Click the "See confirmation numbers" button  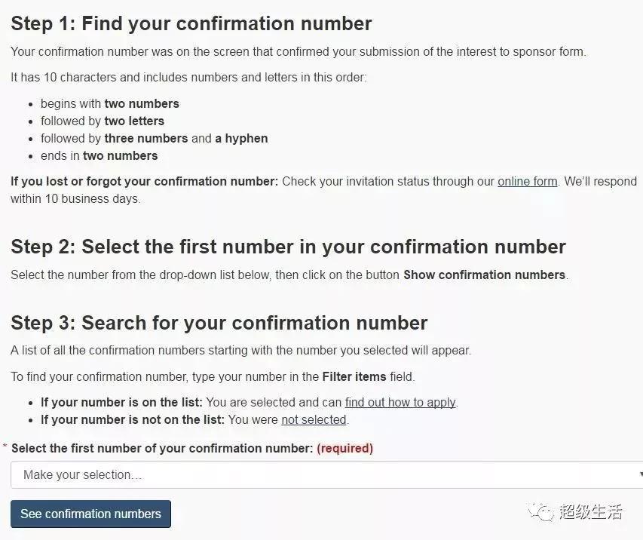coord(90,514)
